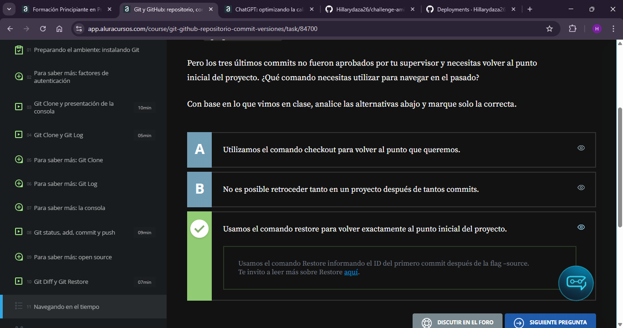Open Chrome three-dot menu

coord(613,29)
